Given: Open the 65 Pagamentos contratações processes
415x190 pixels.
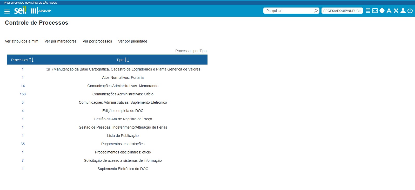Looking at the screenshot, I should click(x=23, y=144).
